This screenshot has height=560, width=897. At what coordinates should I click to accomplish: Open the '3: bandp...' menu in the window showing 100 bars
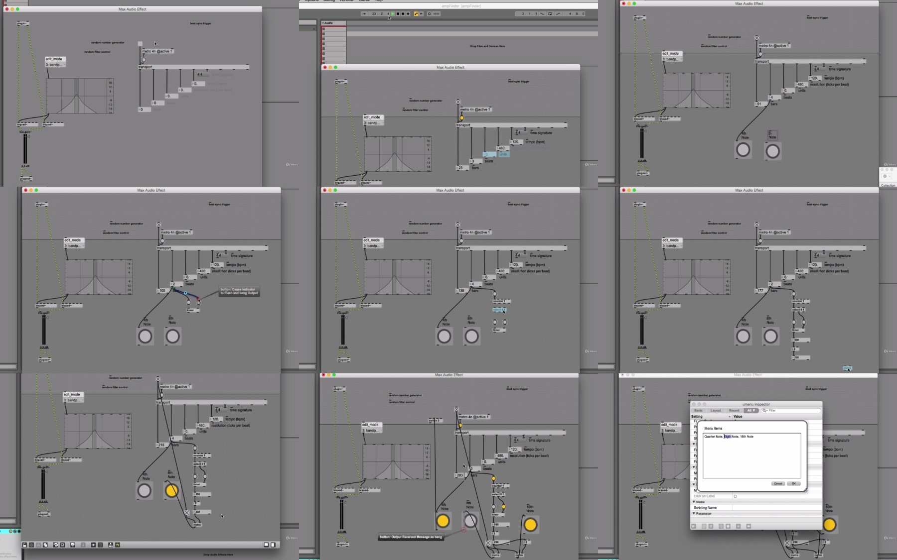click(x=74, y=246)
